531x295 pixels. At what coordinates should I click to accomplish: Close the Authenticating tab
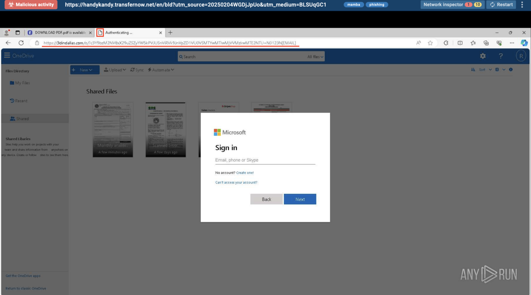click(x=160, y=33)
